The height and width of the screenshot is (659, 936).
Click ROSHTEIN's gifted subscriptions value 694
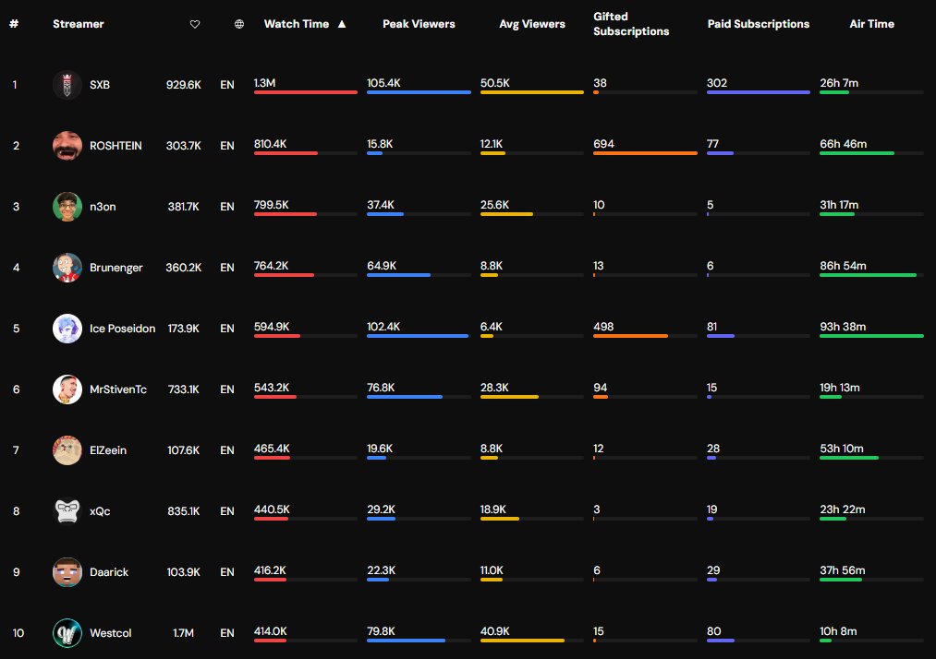click(x=603, y=144)
